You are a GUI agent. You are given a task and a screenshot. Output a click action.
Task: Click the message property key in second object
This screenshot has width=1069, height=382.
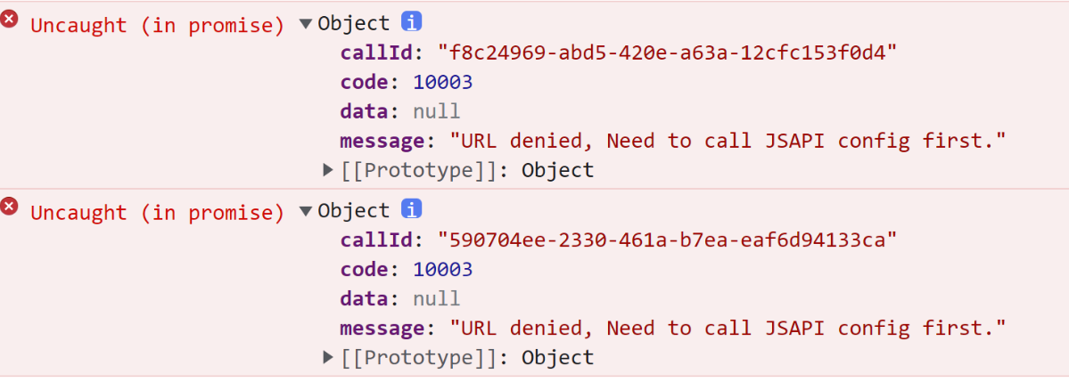383,329
